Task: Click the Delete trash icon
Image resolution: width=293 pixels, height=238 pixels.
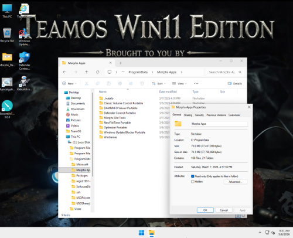Action: 142,84
